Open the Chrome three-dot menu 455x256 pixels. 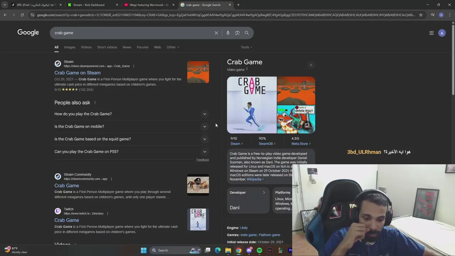[x=449, y=15]
